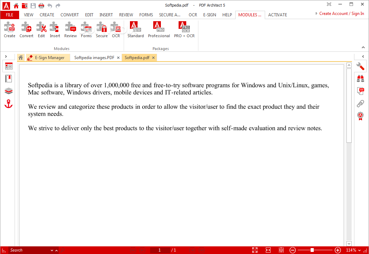369x254 pixels.
Task: Switch to the FORMS ribbon tab
Action: pos(146,15)
